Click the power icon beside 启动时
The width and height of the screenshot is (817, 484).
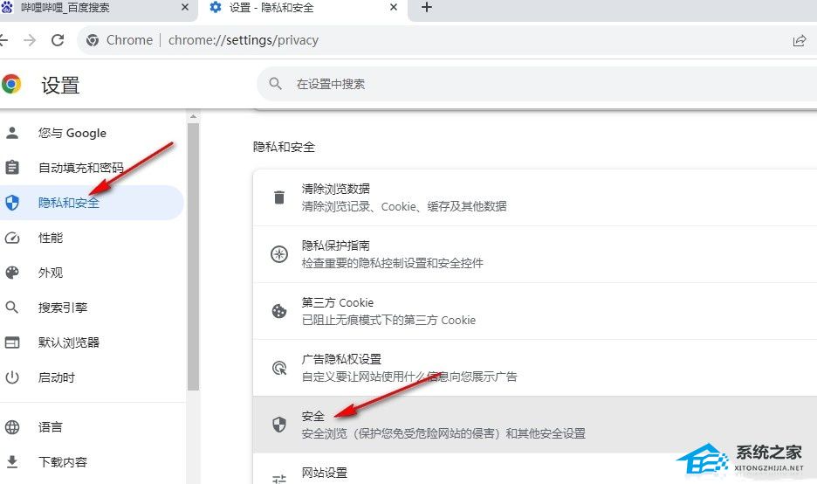(12, 377)
